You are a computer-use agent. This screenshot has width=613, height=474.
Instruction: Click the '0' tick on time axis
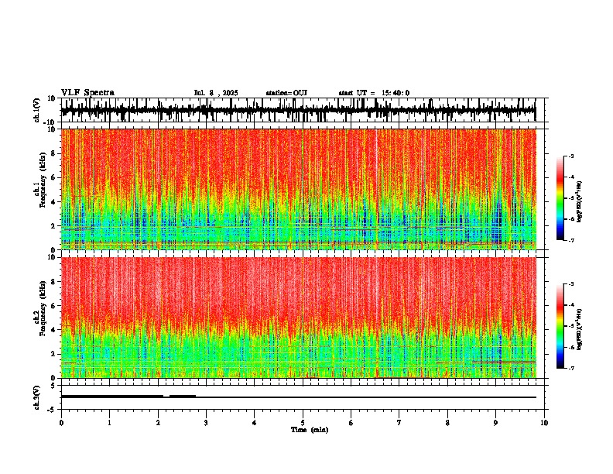coord(61,423)
